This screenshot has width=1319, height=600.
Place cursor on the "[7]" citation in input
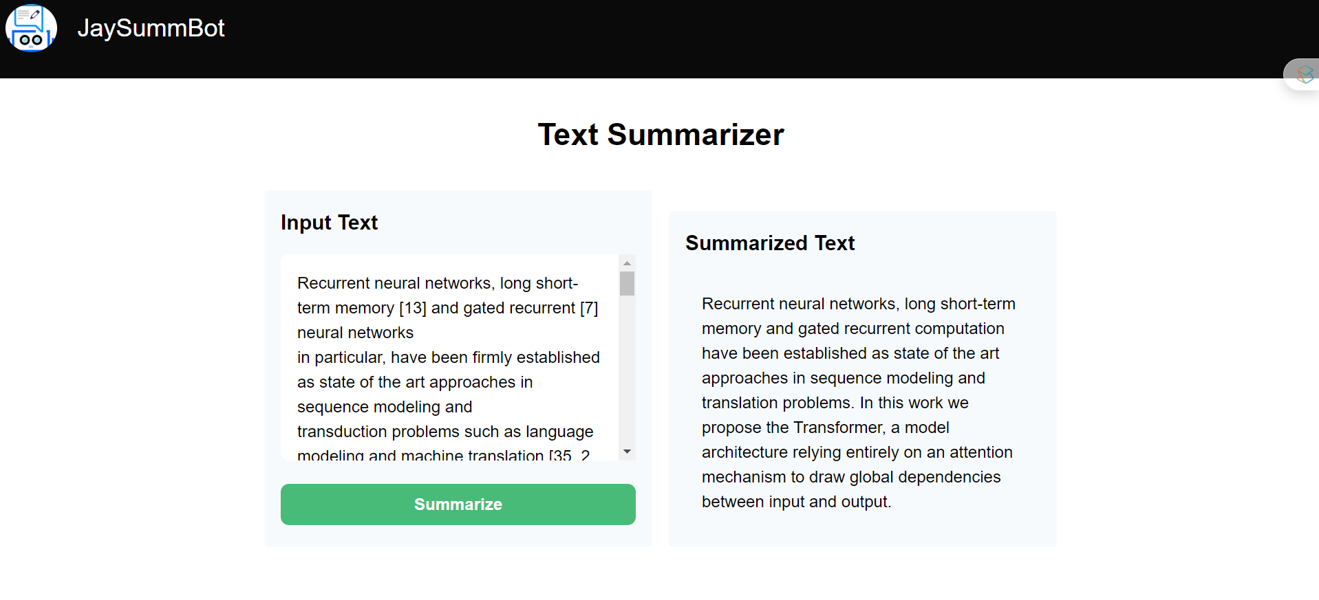589,309
